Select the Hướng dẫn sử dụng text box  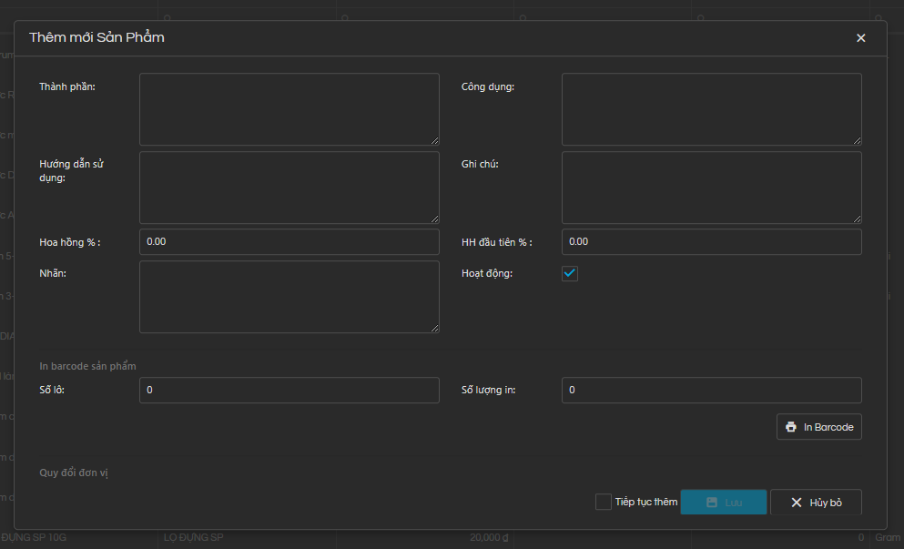[289, 188]
